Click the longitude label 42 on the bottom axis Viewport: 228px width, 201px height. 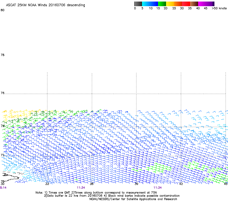tap(181, 184)
